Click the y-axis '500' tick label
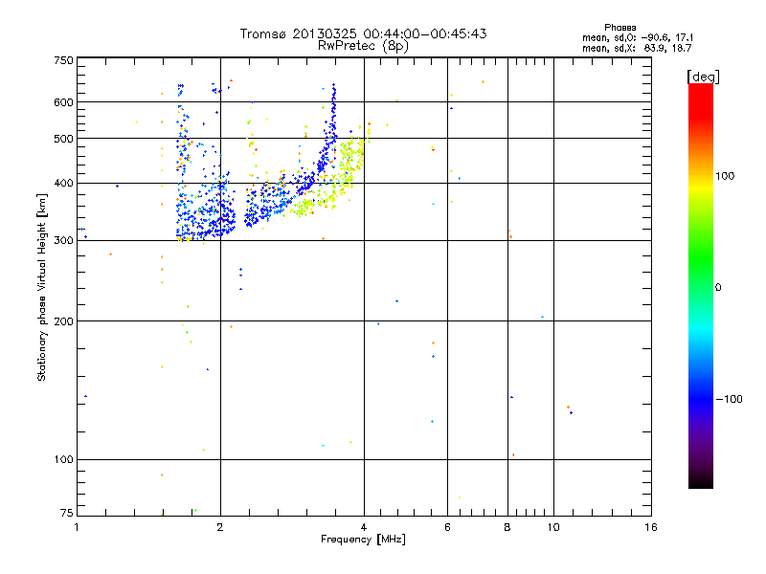This screenshot has width=766, height=574. tap(63, 139)
